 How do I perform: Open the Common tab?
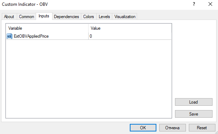[26, 17]
